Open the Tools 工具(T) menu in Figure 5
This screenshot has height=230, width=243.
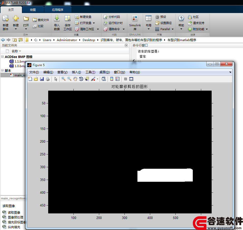tap(90, 72)
